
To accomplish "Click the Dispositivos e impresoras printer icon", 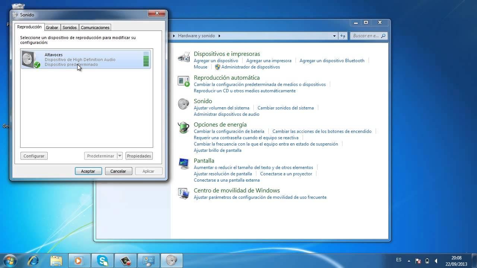I will [x=184, y=57].
